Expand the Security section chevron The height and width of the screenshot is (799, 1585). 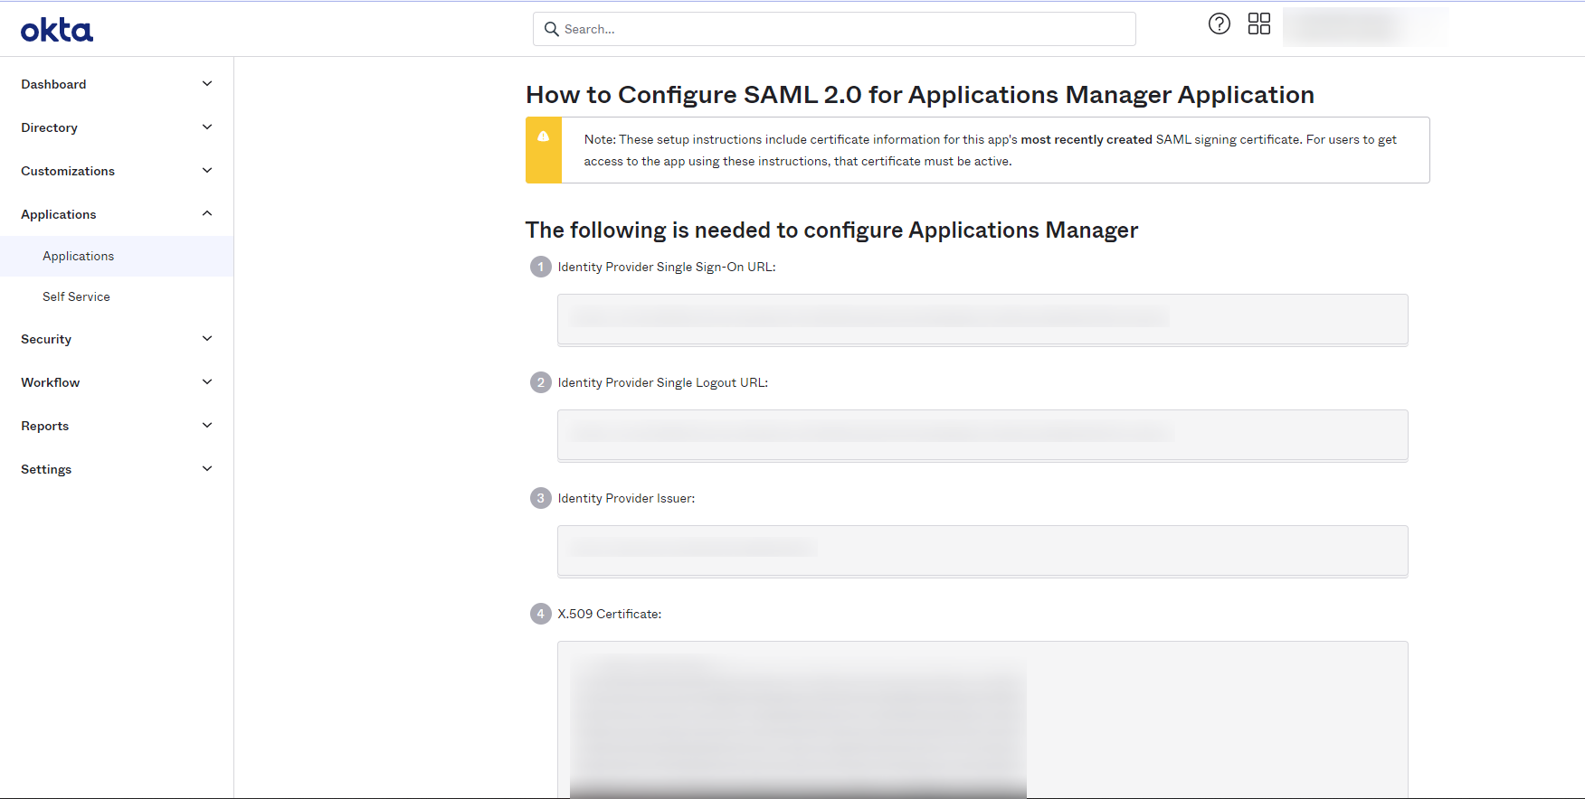pos(207,339)
